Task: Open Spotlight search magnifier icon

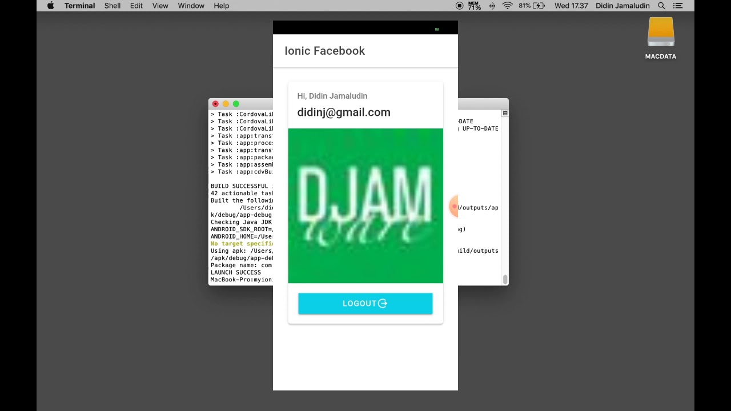Action: [661, 6]
